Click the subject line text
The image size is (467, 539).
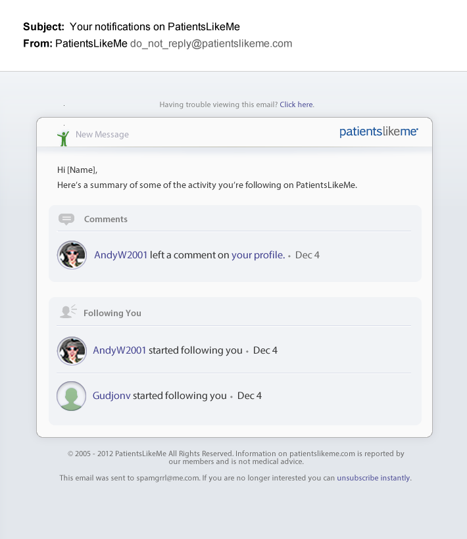pyautogui.click(x=155, y=27)
